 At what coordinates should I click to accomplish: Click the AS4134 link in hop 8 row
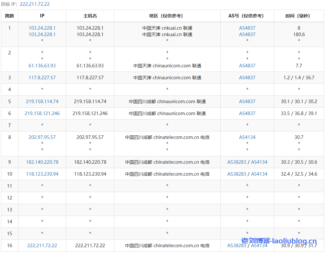coord(247,137)
